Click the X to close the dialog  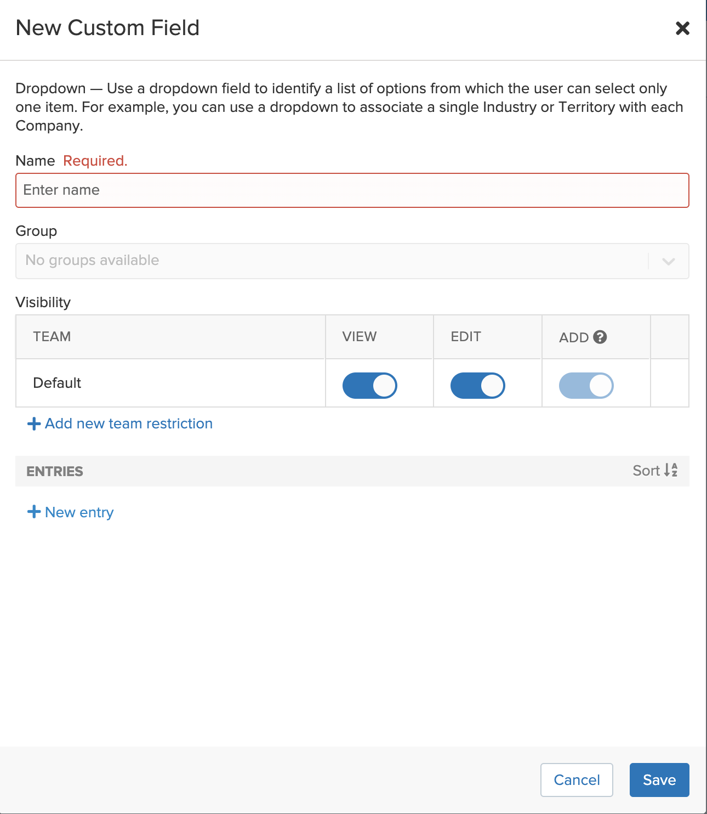pyautogui.click(x=682, y=29)
